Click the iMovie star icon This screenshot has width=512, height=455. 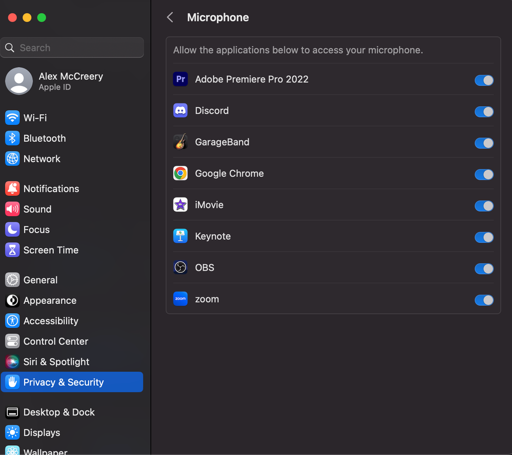pos(180,205)
